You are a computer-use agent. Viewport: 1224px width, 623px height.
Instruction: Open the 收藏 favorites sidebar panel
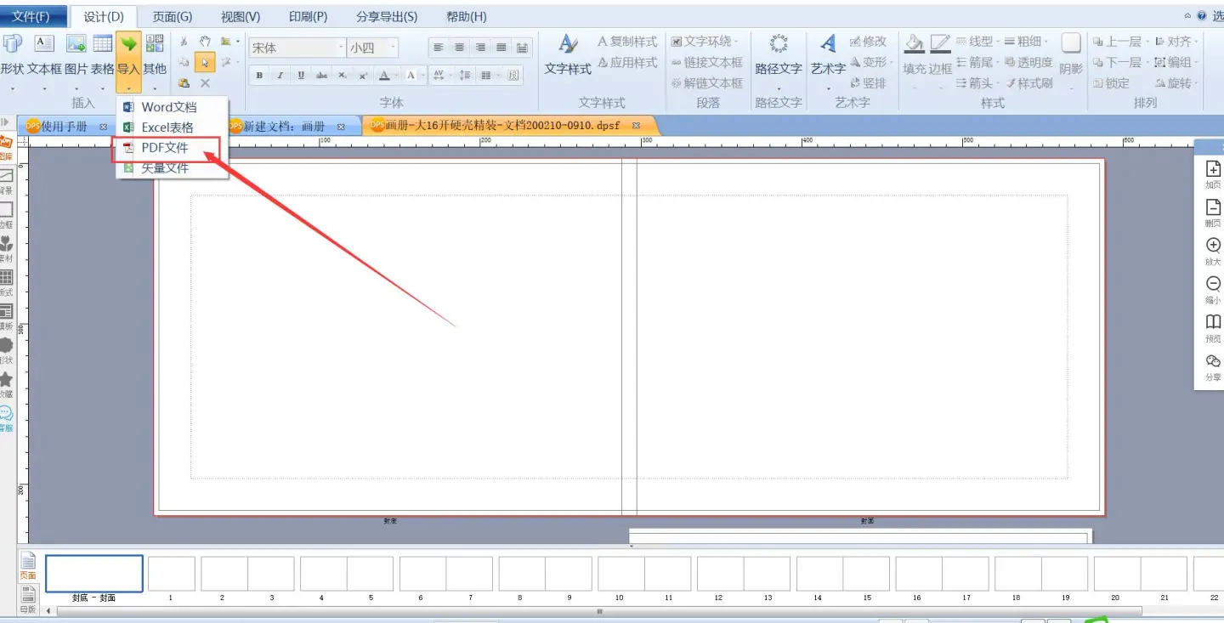(x=6, y=385)
